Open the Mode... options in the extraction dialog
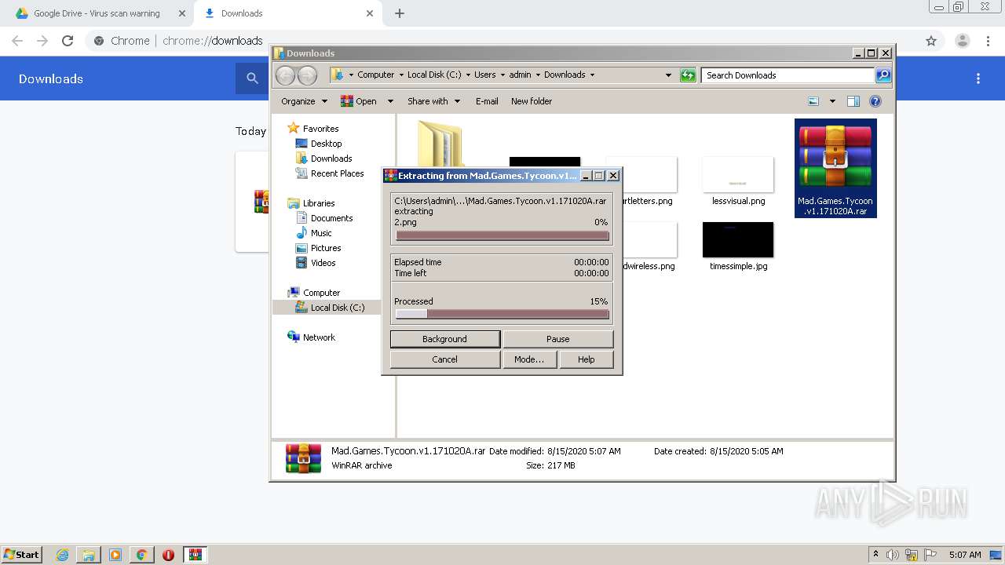The width and height of the screenshot is (1005, 565). (529, 359)
